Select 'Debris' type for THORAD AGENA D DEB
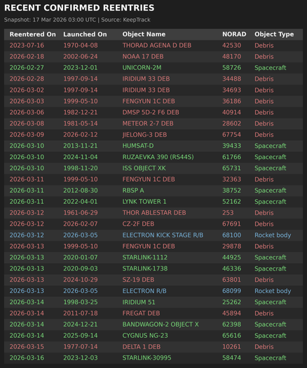 pos(264,46)
